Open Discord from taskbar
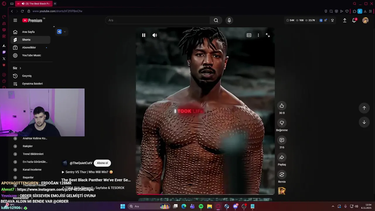The image size is (375, 211). click(x=235, y=206)
